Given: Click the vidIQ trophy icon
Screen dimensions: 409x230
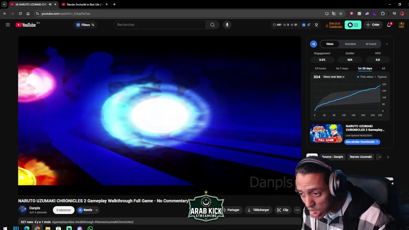Looking at the screenshot, I should tap(316, 25).
